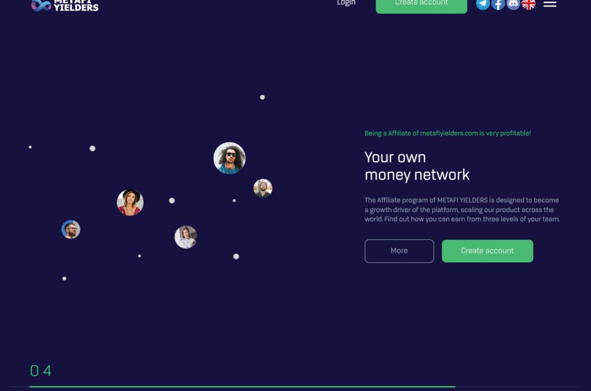Click Login in the header

click(346, 3)
